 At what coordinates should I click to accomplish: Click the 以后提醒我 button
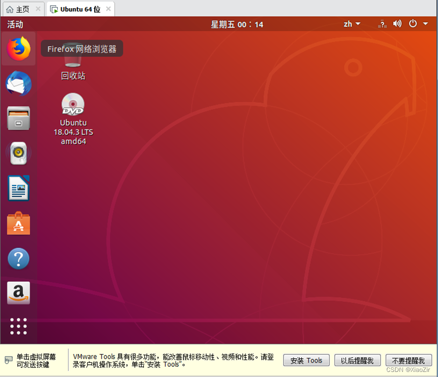click(357, 360)
